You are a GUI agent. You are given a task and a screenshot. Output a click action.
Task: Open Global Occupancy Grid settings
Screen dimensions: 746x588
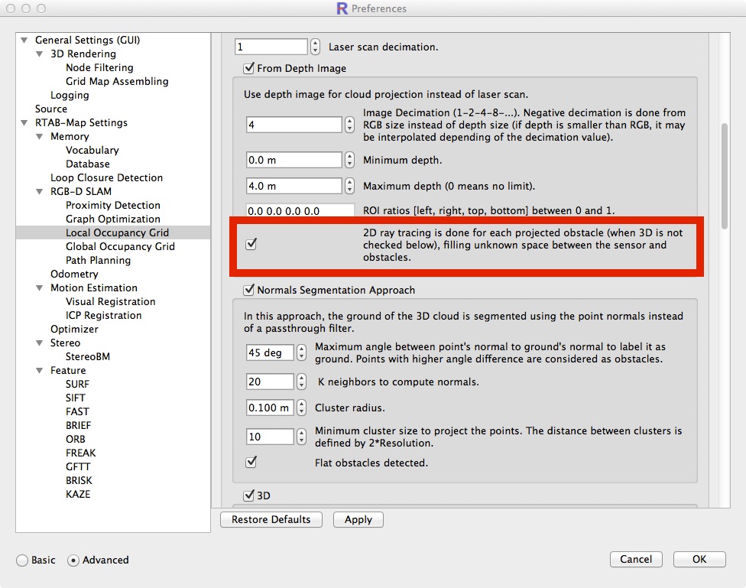(x=120, y=247)
